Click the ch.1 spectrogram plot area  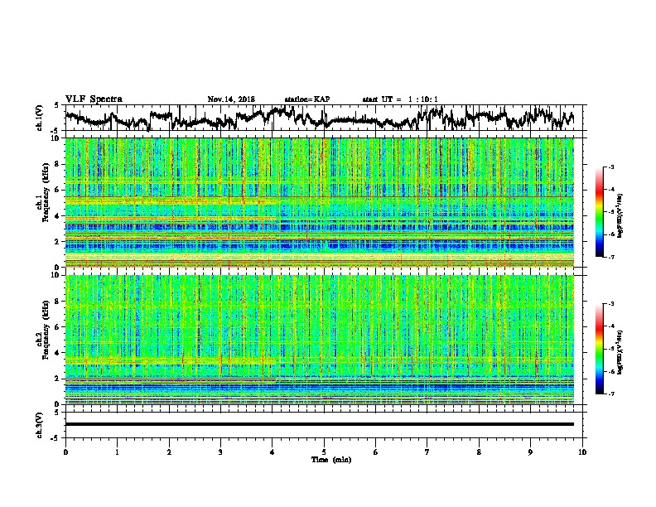click(320, 202)
